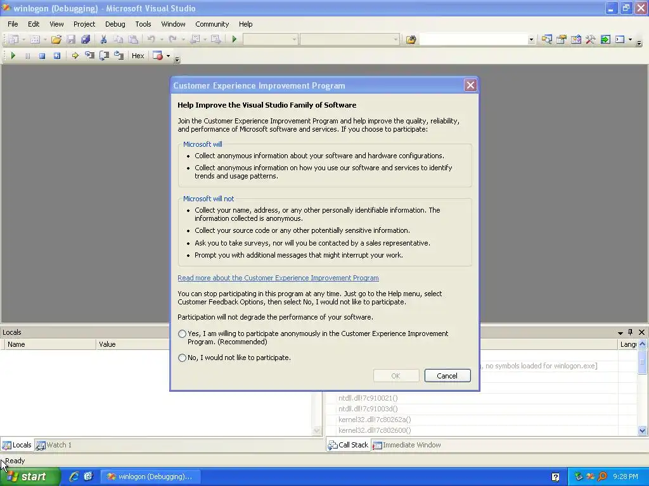Viewport: 649px width, 486px height.
Task: Click the Save floppy disk icon
Action: pos(71,40)
